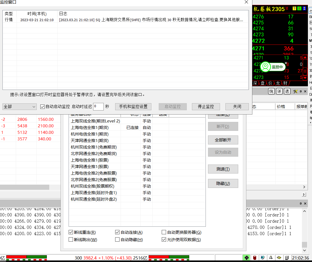
Task: Click the yellow 下 icon beside 轧卷板2305
Action: 294,9
